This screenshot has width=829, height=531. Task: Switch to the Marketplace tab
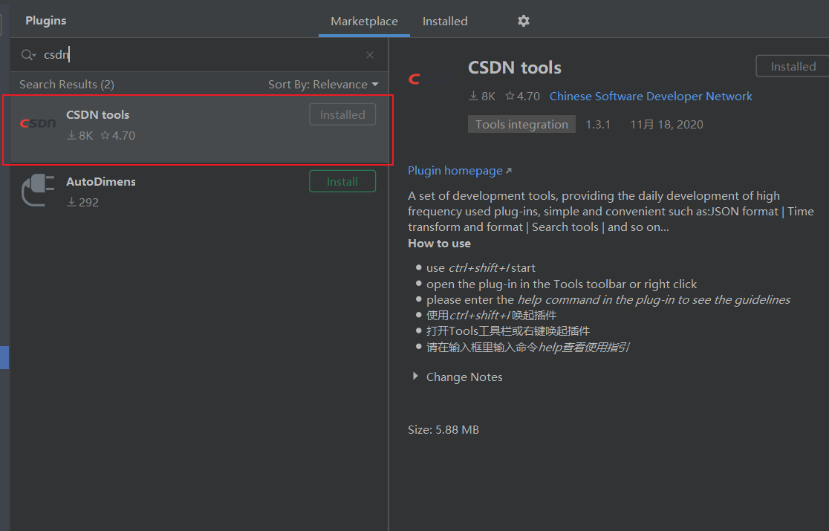[x=364, y=21]
